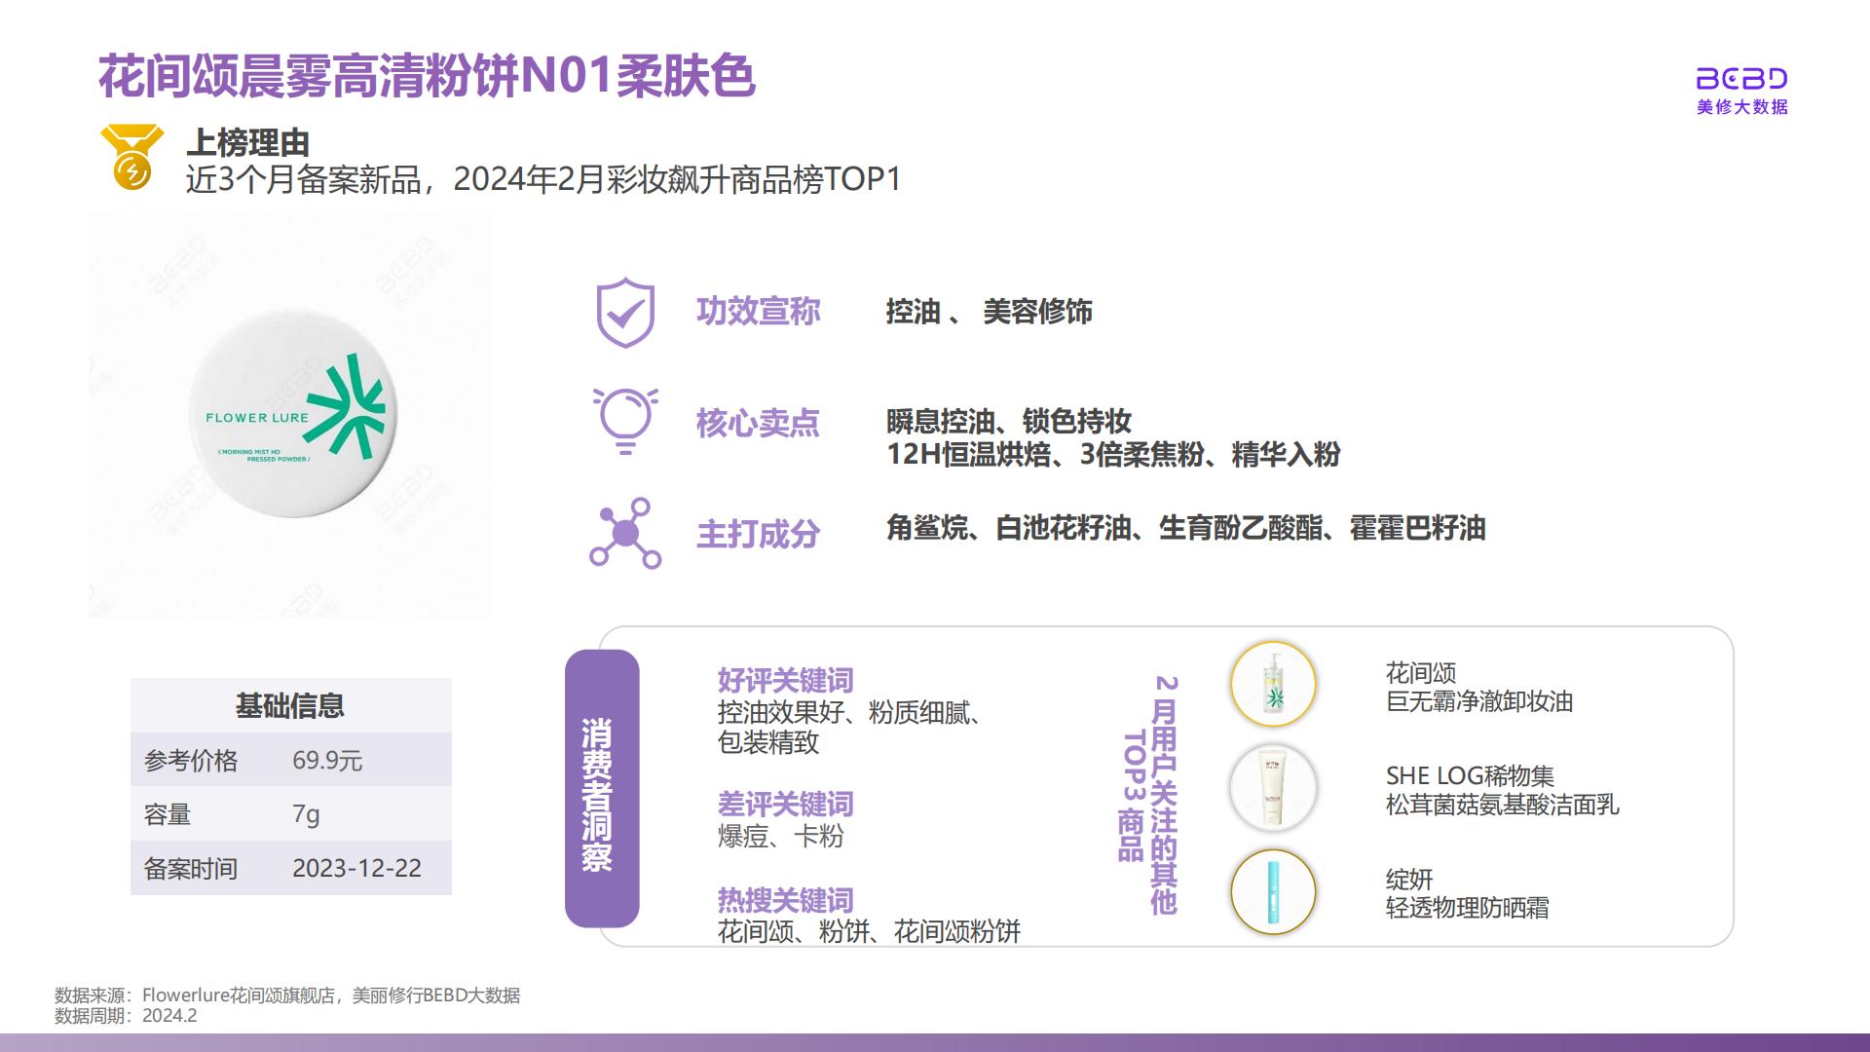Click the shield checkmark icon
The width and height of the screenshot is (1870, 1052).
(625, 313)
